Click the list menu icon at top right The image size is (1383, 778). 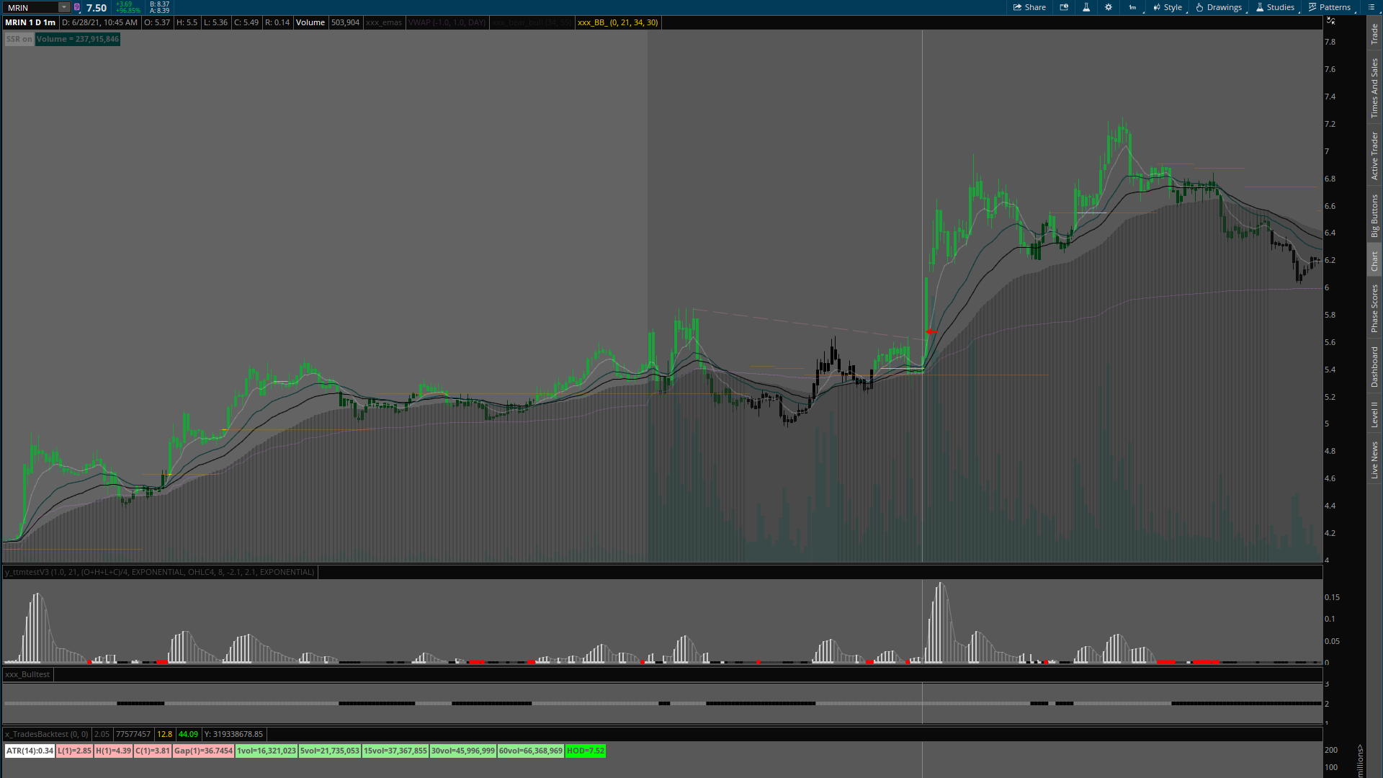tap(1371, 7)
